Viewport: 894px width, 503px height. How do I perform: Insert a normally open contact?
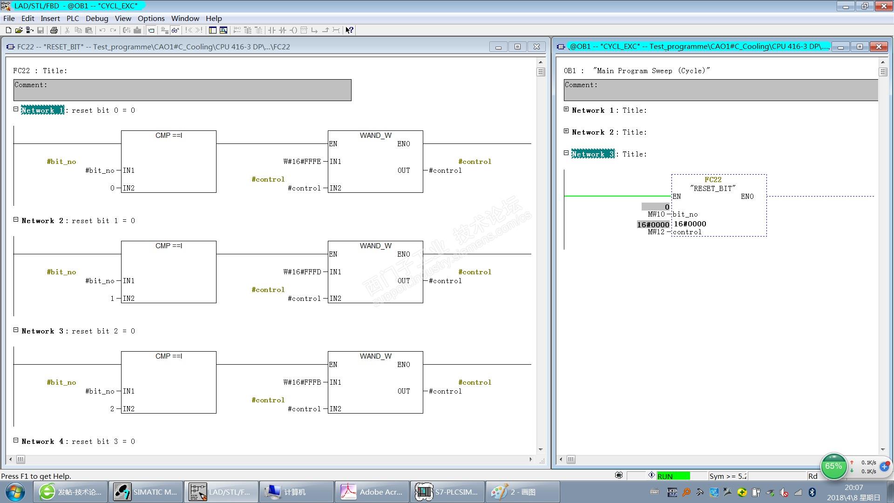(272, 30)
